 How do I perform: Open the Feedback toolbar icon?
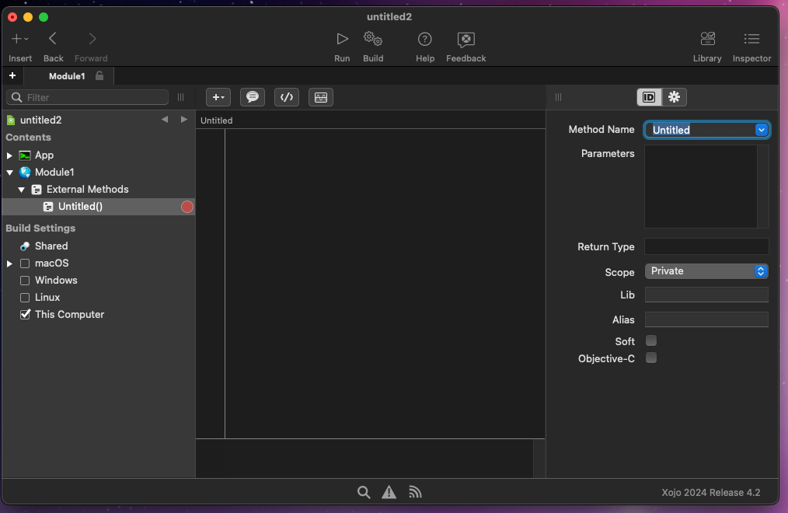point(465,39)
